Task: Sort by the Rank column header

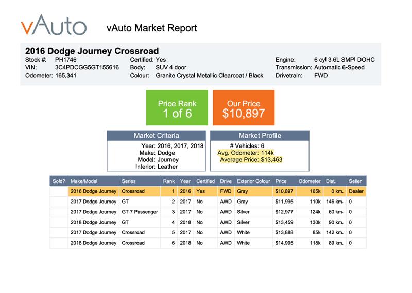Action: pyautogui.click(x=169, y=181)
